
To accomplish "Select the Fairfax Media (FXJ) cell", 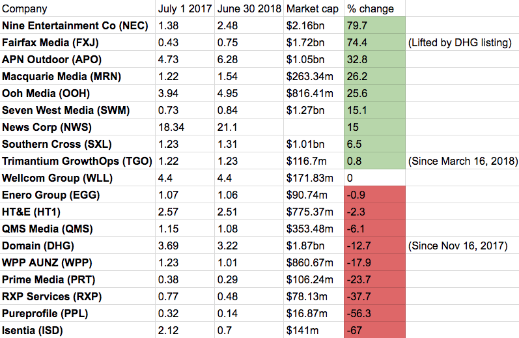I will tap(78, 43).
